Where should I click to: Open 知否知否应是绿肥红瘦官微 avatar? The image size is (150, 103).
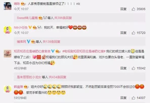8,54
